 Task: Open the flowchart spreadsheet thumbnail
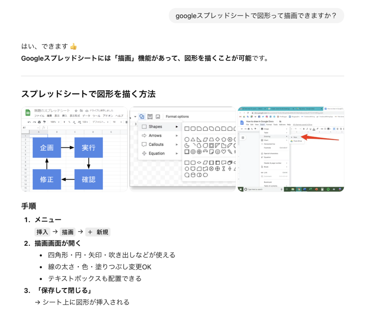[x=74, y=149]
